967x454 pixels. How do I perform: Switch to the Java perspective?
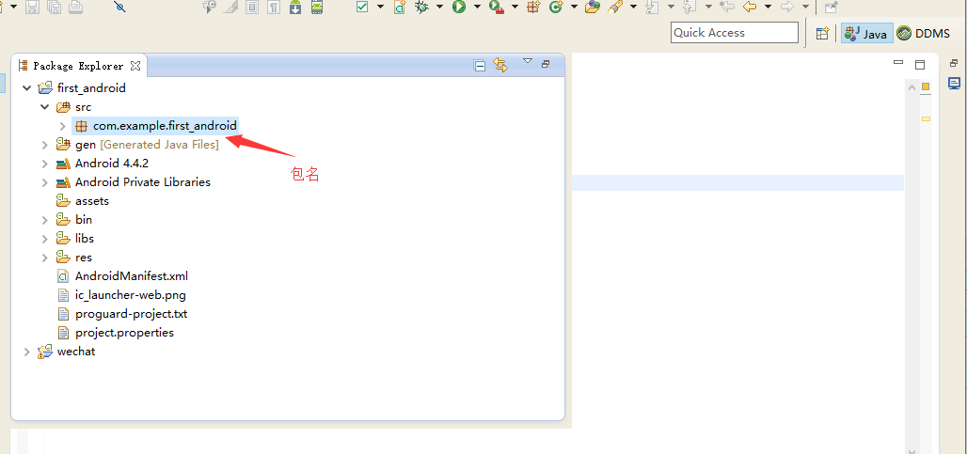coord(866,34)
